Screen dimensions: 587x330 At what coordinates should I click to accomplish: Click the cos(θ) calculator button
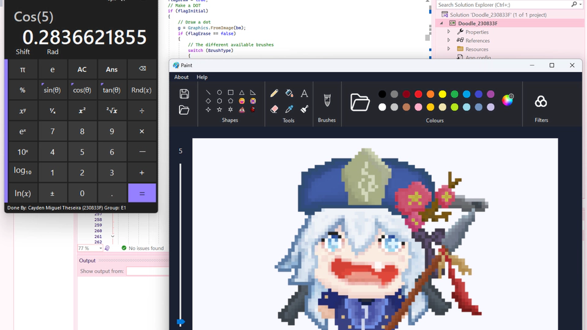pyautogui.click(x=82, y=90)
